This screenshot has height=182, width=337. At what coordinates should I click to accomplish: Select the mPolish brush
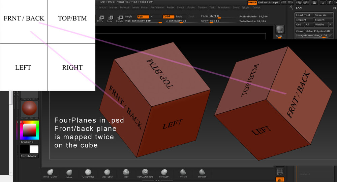coord(202,173)
